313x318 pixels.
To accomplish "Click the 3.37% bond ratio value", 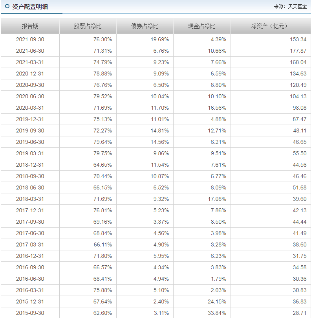I will pyautogui.click(x=161, y=222).
